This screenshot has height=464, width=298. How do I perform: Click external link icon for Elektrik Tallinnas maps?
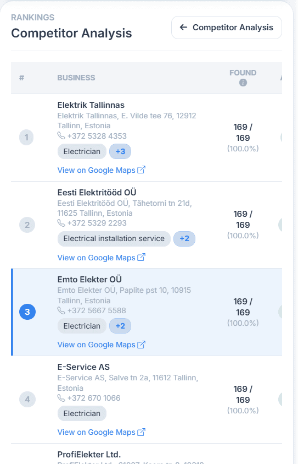(x=142, y=170)
